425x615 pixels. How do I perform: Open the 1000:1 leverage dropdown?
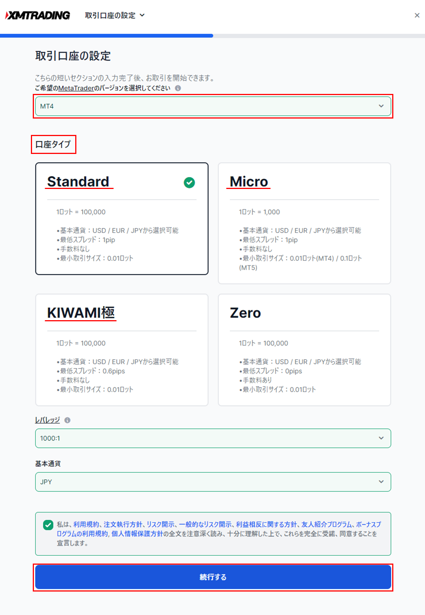pyautogui.click(x=213, y=438)
